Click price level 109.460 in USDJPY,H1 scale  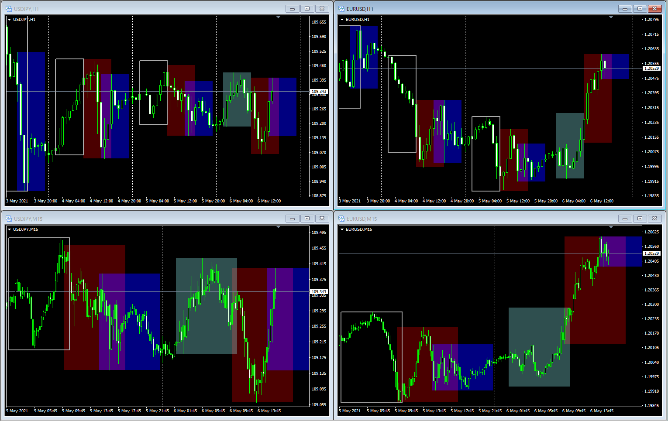pos(319,66)
